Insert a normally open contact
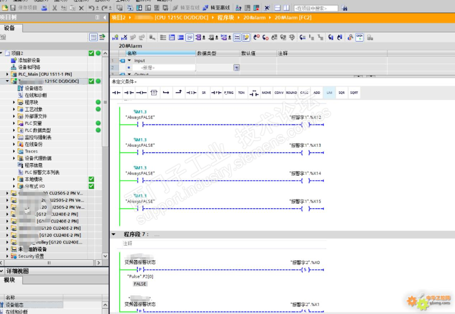Screen dimensions: 455x314 coord(117,93)
